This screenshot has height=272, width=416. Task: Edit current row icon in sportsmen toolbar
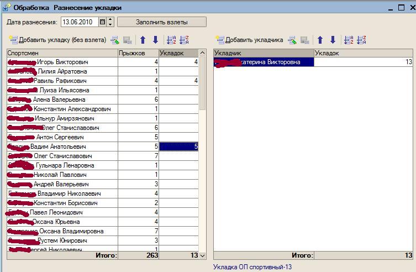pos(115,40)
